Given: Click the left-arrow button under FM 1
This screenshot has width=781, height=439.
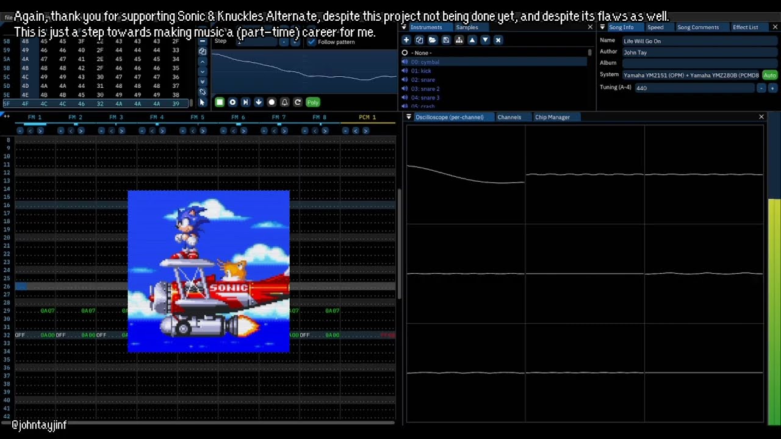Looking at the screenshot, I should click(x=31, y=130).
